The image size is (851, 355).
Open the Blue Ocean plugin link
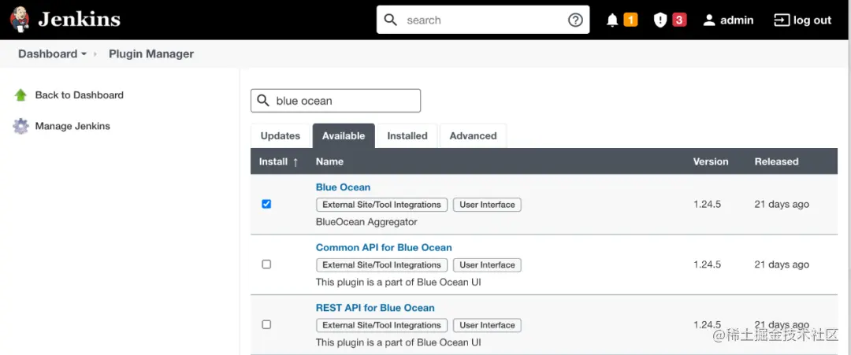pos(343,187)
